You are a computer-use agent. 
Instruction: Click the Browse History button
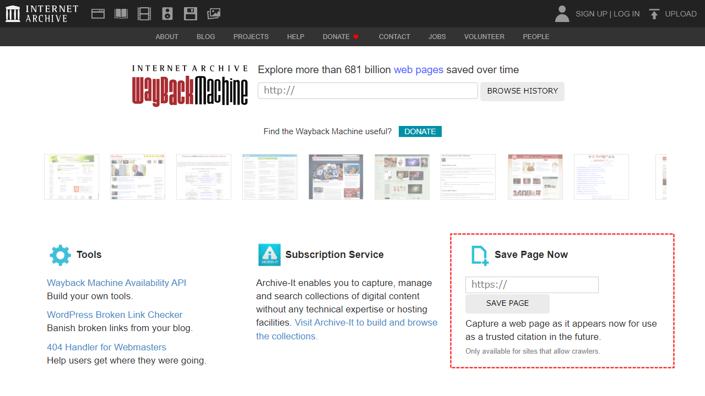point(522,91)
